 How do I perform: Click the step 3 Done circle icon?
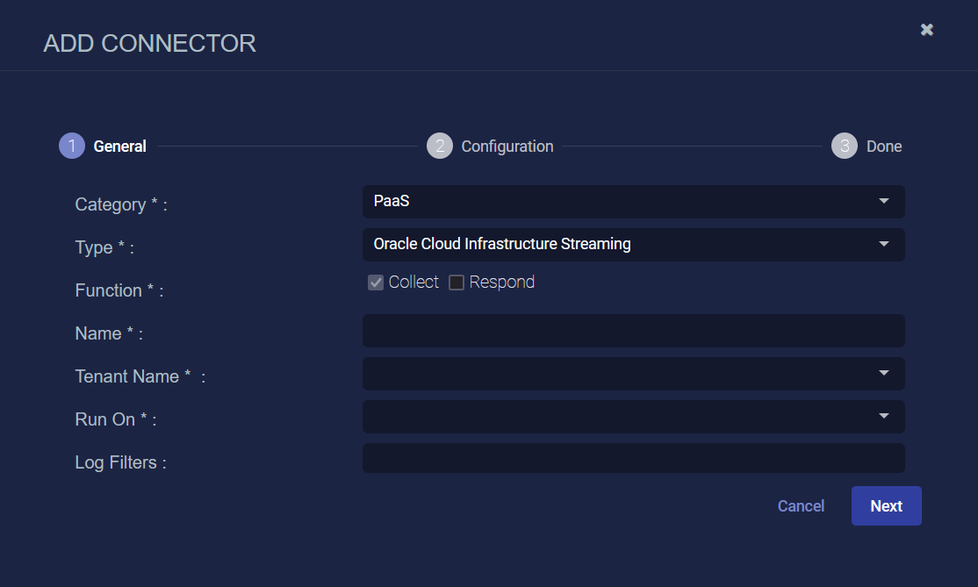coord(845,146)
